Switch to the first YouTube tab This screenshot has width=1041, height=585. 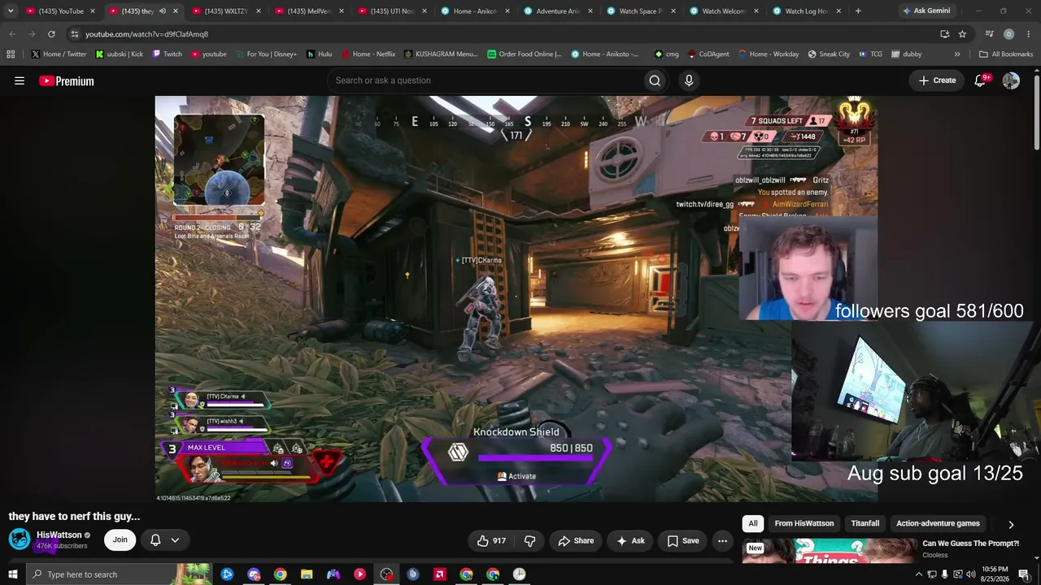60,11
